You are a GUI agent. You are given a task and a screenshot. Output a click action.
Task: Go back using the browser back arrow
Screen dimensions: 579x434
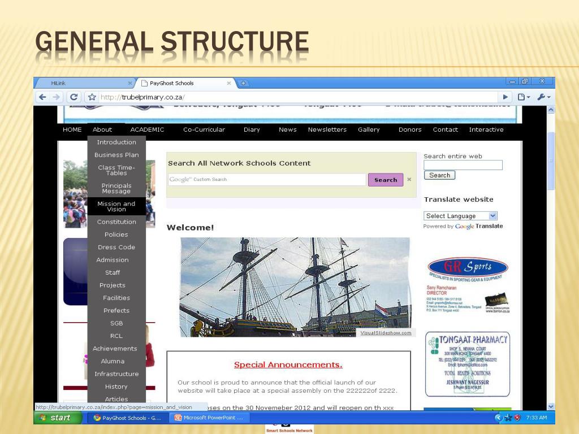(x=42, y=97)
